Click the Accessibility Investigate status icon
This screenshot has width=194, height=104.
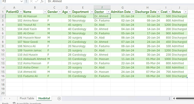(14, 103)
